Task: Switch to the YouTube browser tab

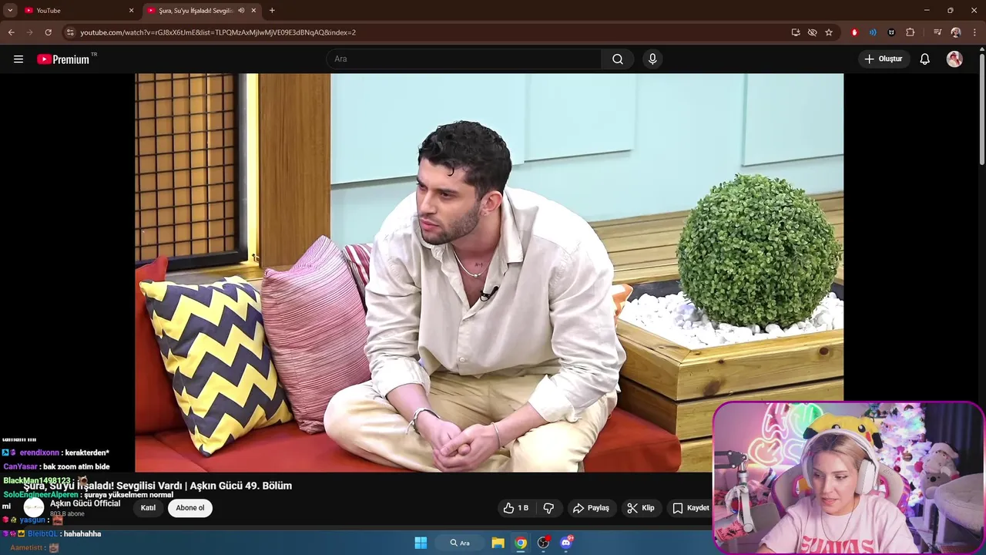Action: 77,10
